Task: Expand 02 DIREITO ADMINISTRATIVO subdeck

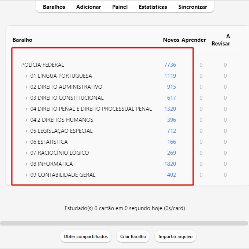Action: 27,87
